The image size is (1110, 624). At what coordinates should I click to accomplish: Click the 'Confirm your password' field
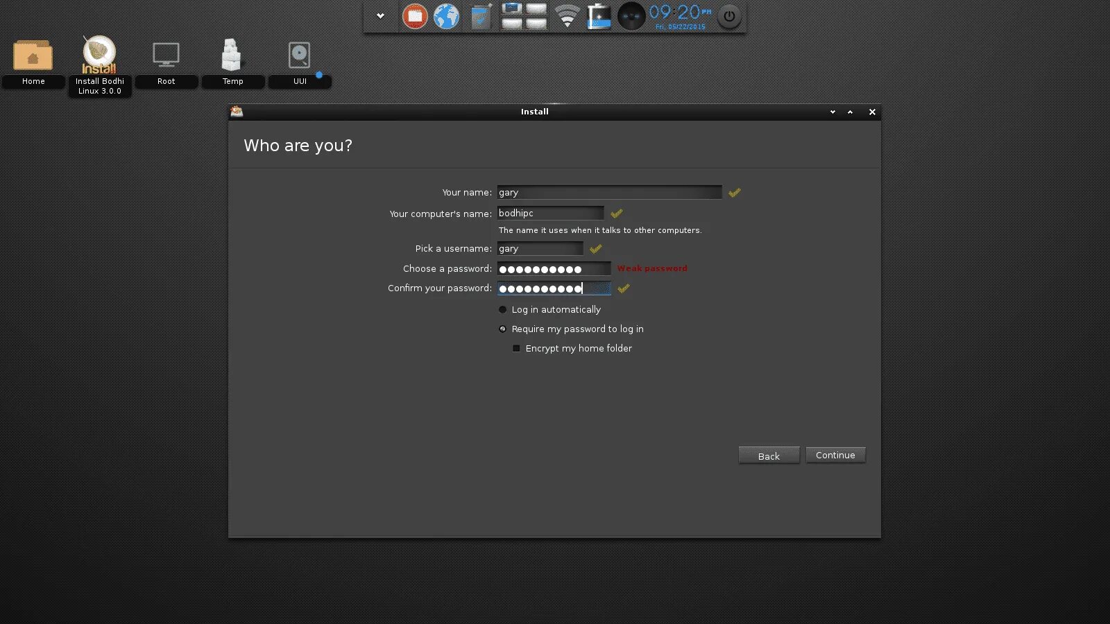click(554, 288)
